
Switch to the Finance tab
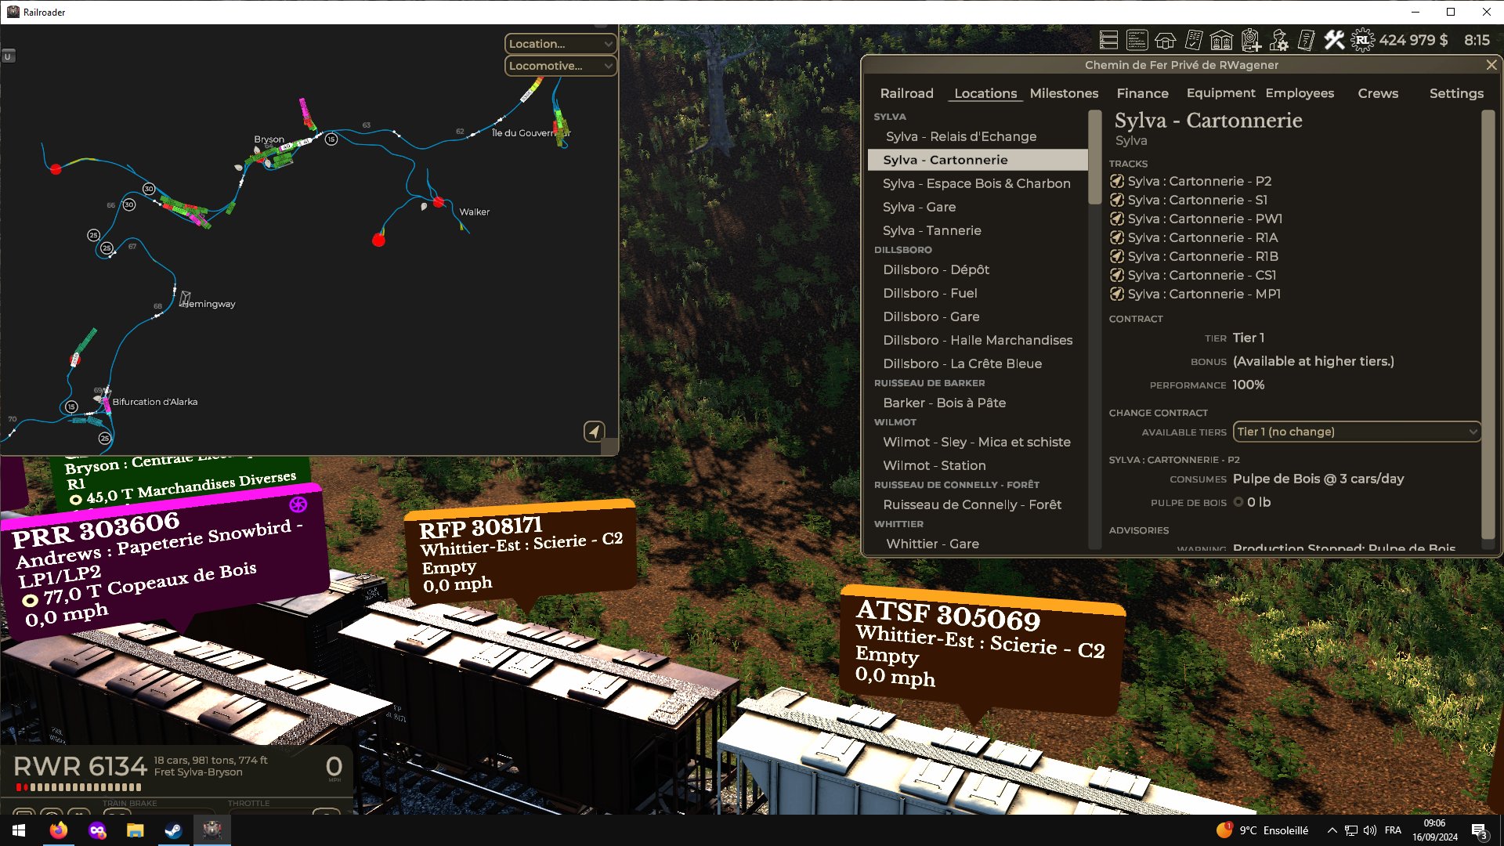(x=1142, y=93)
